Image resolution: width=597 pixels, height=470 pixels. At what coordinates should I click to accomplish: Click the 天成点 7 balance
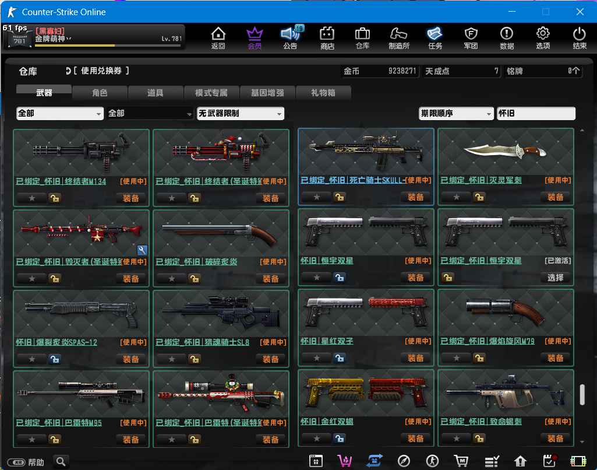pos(461,71)
